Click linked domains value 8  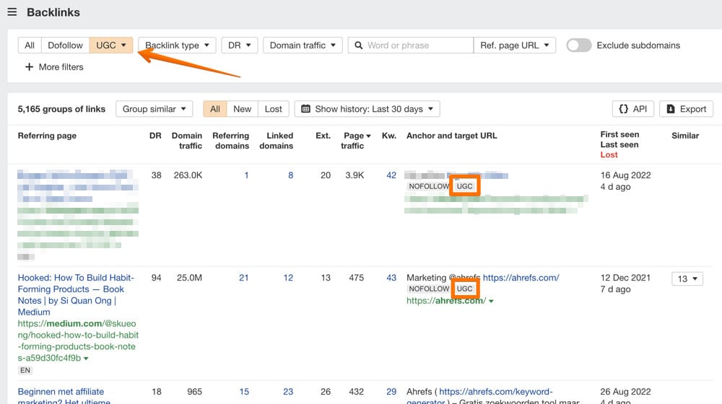pyautogui.click(x=290, y=175)
